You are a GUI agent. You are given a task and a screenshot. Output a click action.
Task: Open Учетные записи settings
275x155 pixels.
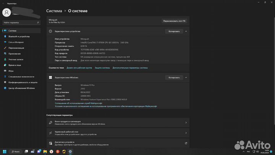click(21, 59)
